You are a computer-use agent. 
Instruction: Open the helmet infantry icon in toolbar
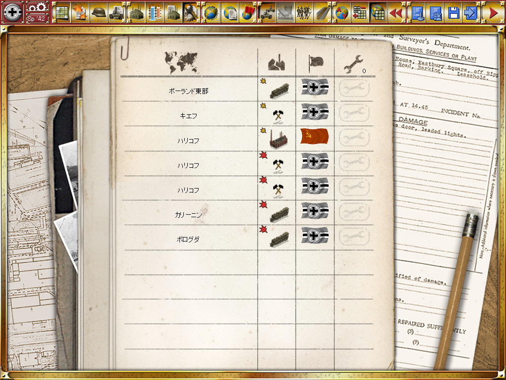pyautogui.click(x=99, y=12)
